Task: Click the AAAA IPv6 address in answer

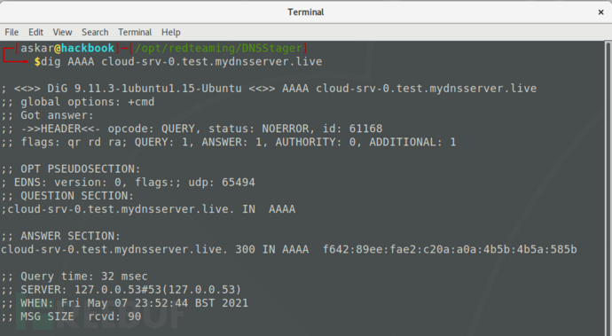Action: tap(450, 249)
